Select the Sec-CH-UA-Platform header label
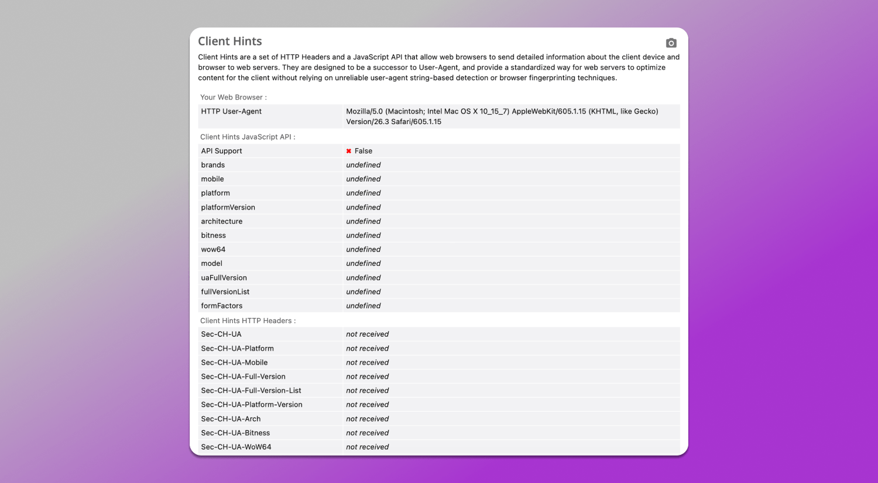The height and width of the screenshot is (483, 878). click(x=237, y=348)
